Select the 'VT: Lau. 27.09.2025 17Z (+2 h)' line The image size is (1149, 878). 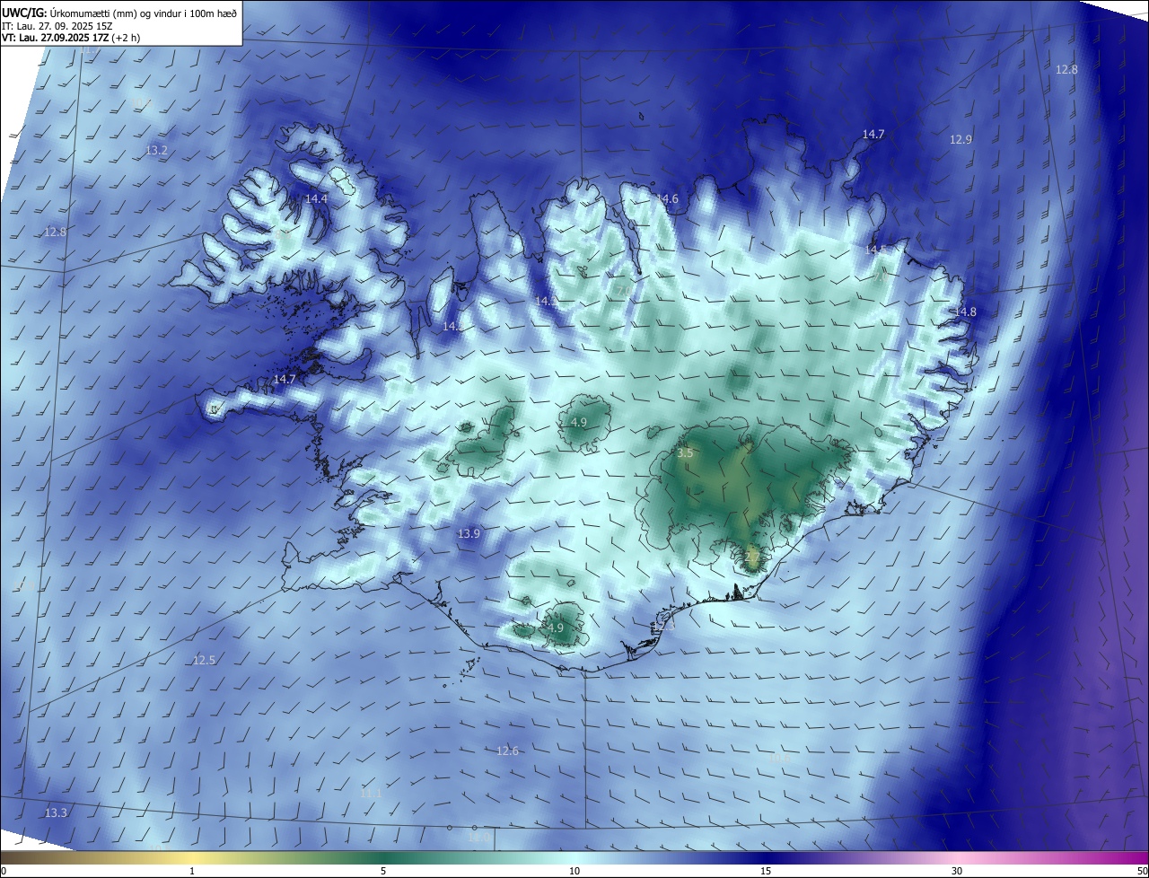coord(71,38)
